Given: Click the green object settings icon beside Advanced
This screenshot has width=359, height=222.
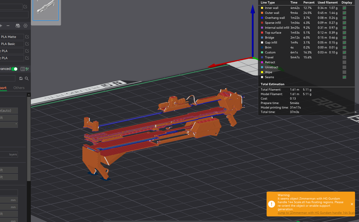Looking at the screenshot, I should [x=27, y=69].
